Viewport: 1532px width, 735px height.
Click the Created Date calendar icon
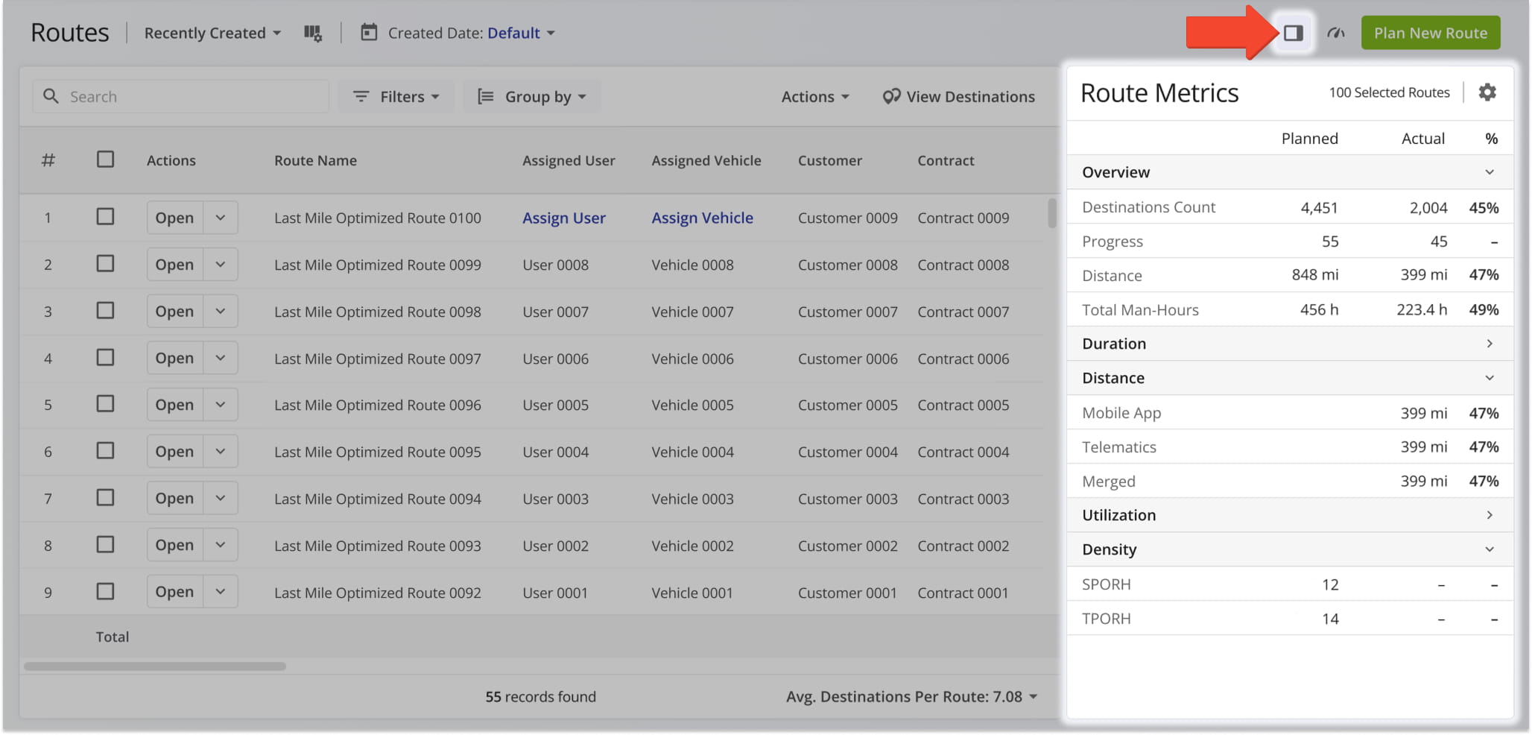pyautogui.click(x=369, y=33)
